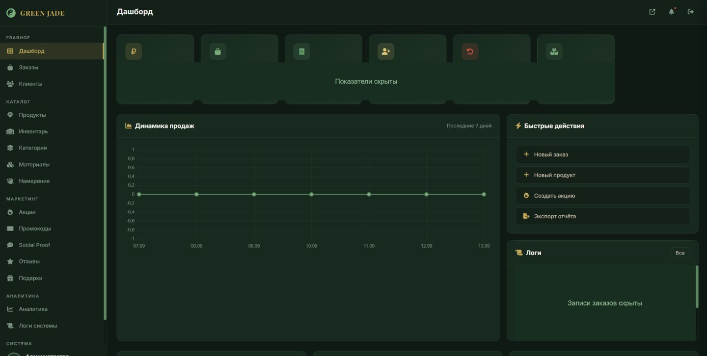Select Дашборд in the sidebar
The height and width of the screenshot is (356, 707).
coord(52,51)
